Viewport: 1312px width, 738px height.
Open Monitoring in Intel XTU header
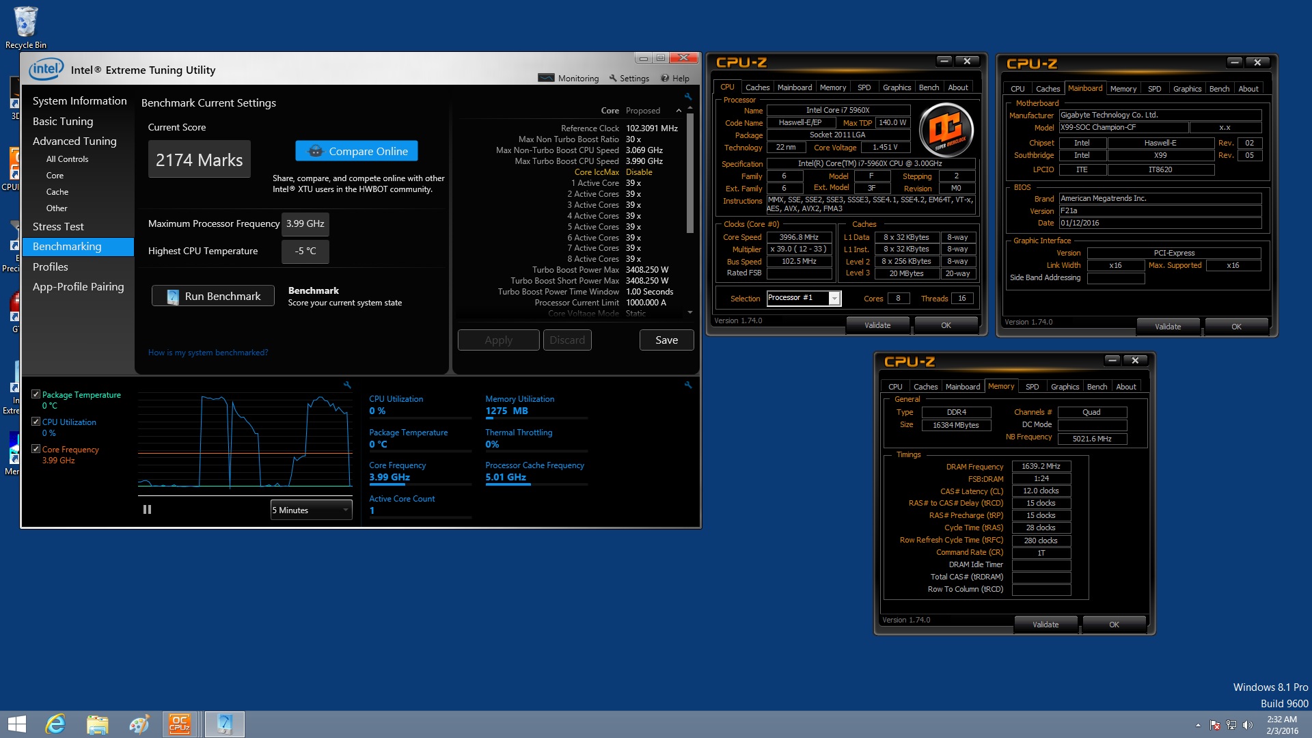click(x=569, y=78)
